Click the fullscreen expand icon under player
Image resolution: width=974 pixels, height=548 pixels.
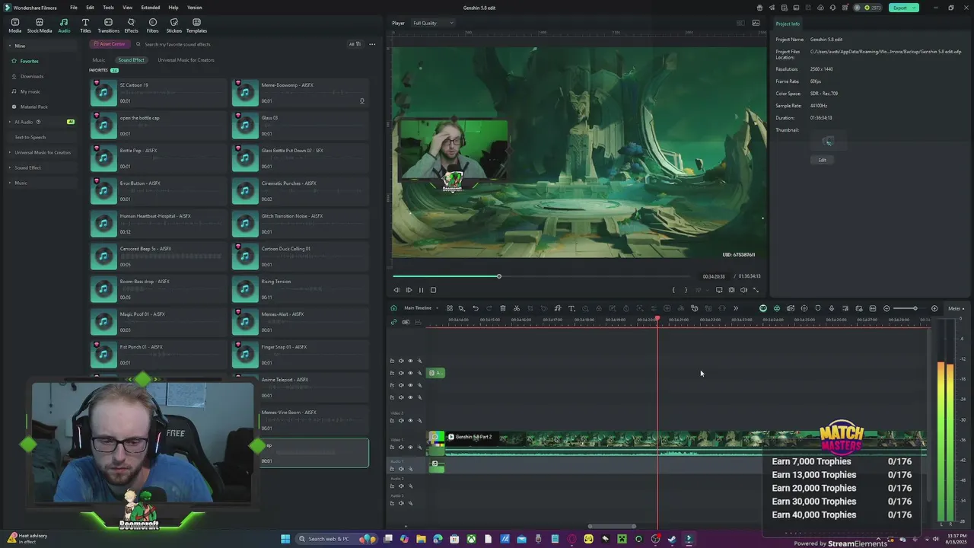click(x=756, y=290)
